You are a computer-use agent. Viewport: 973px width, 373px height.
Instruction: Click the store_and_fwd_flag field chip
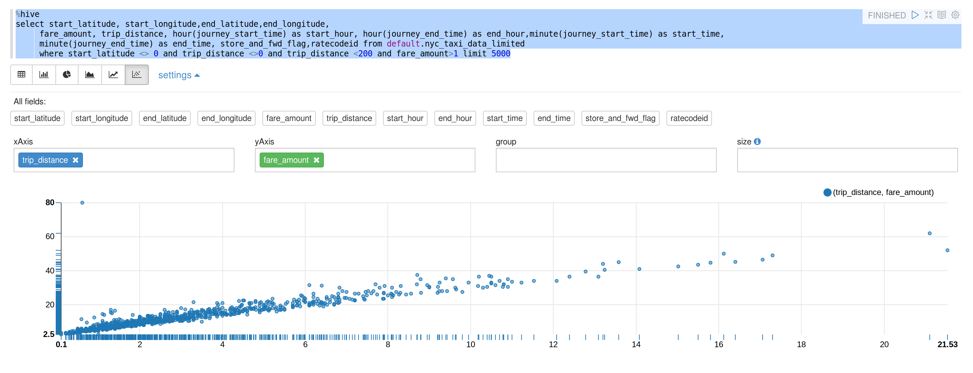pyautogui.click(x=620, y=118)
